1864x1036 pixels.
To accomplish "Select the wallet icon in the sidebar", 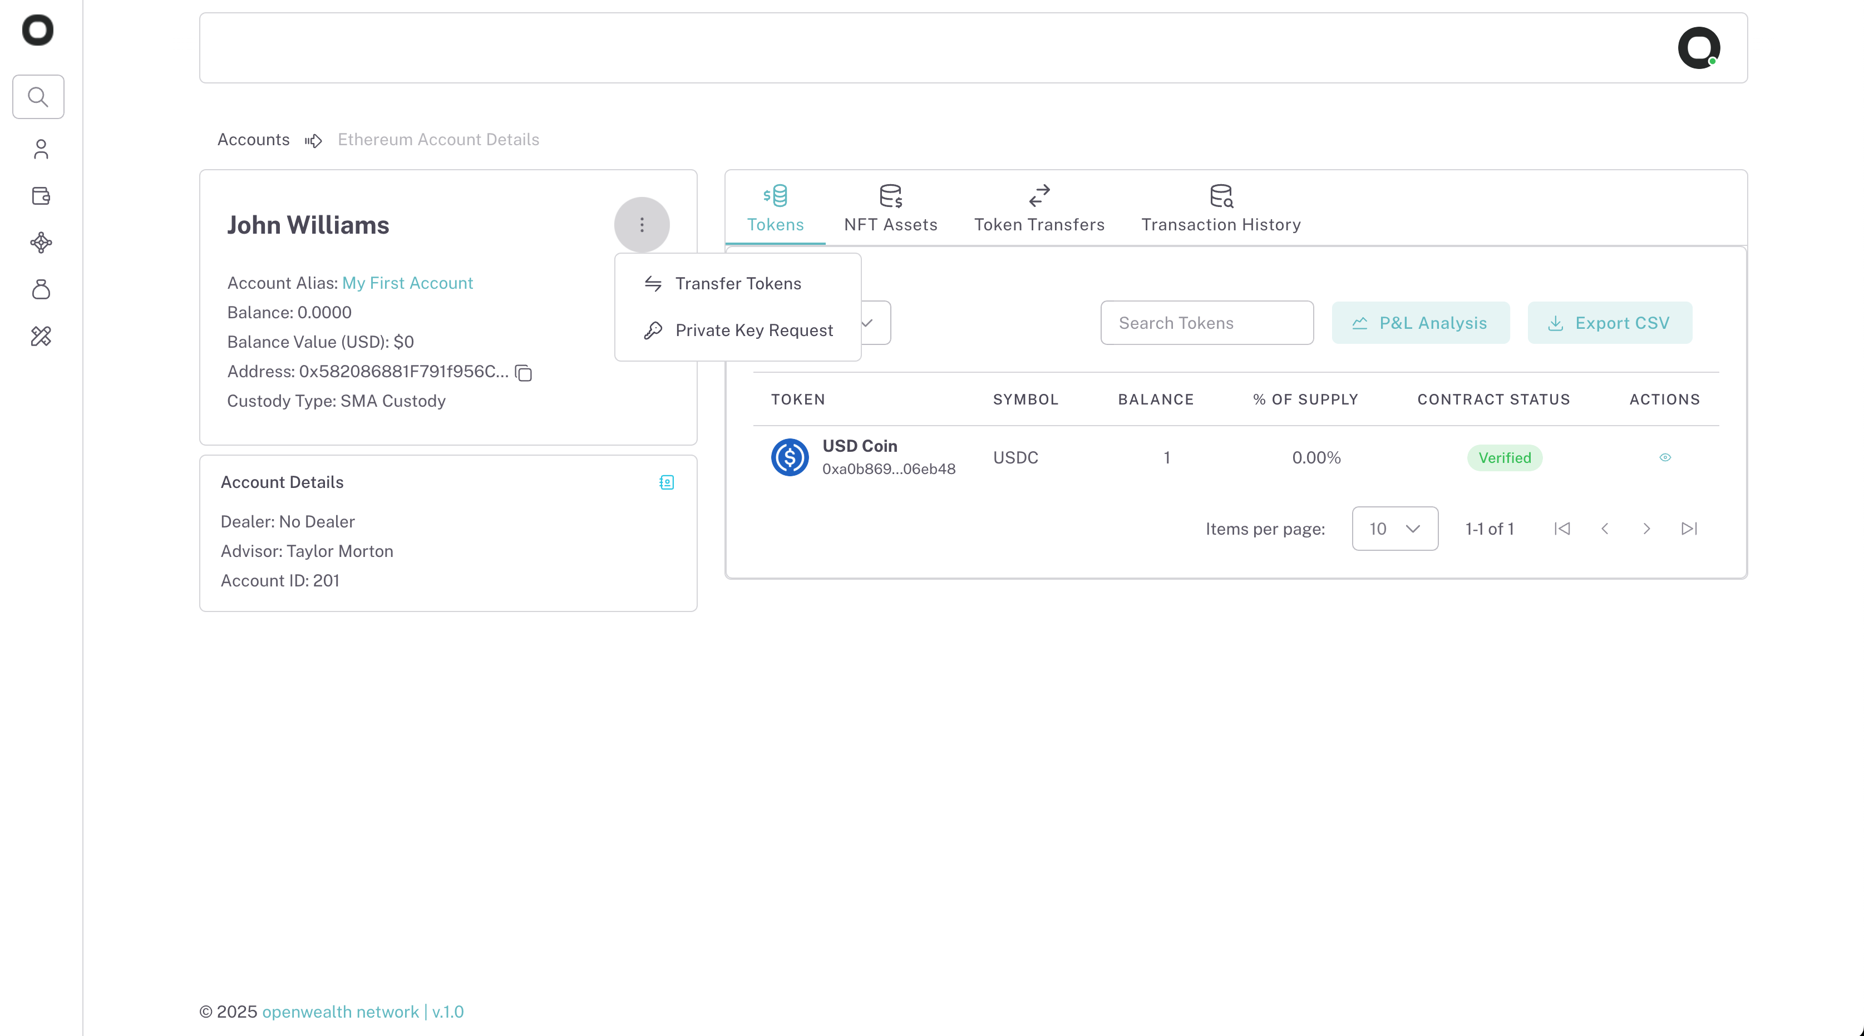I will 41,196.
